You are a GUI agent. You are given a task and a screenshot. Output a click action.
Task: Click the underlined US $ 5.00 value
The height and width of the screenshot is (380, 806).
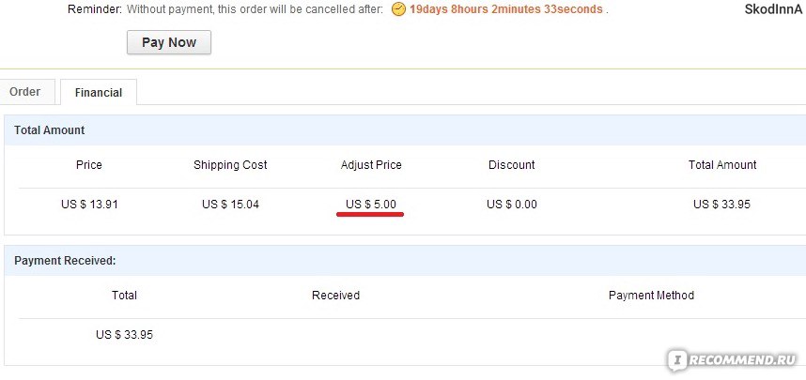pos(371,205)
